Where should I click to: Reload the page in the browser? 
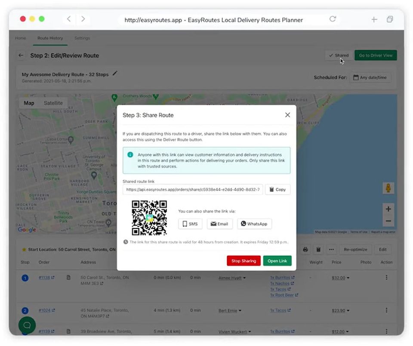point(333,19)
